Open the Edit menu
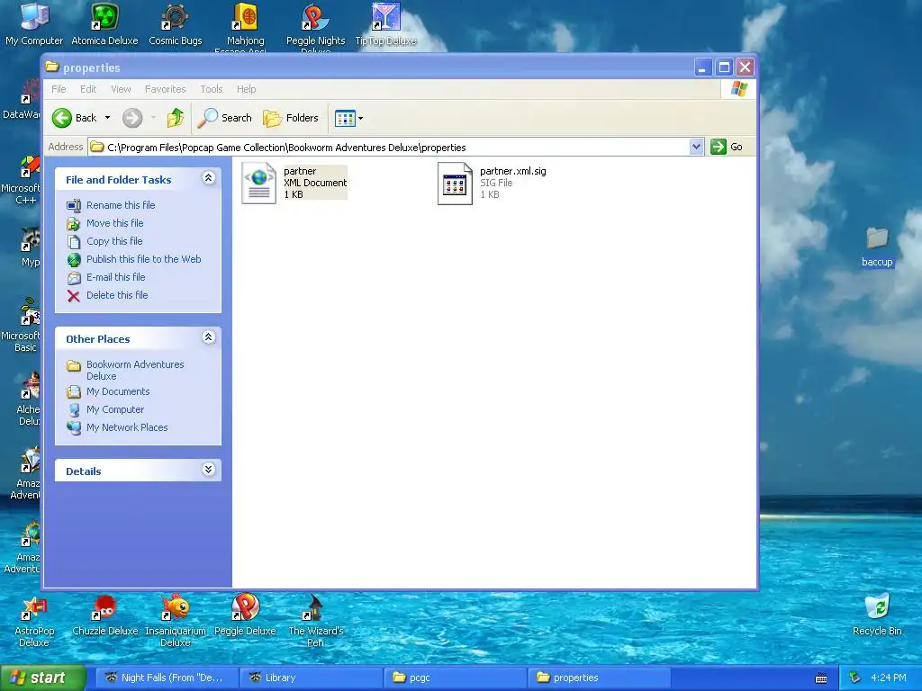This screenshot has height=691, width=922. point(88,89)
